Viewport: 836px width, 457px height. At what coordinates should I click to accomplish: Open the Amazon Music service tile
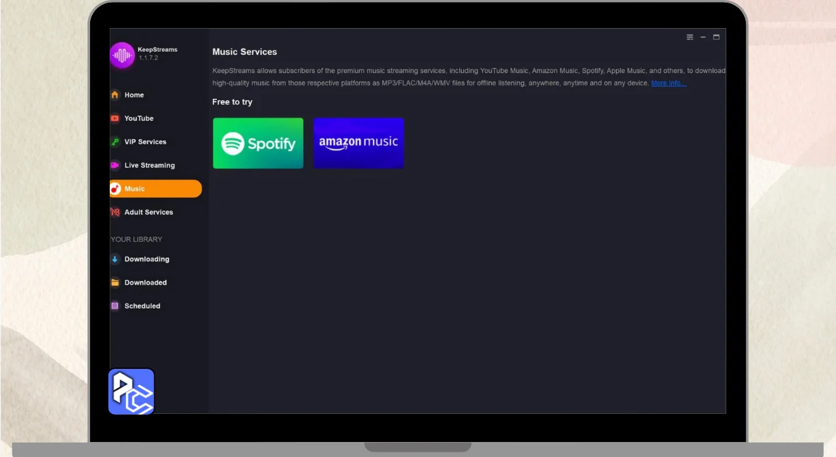tap(359, 143)
